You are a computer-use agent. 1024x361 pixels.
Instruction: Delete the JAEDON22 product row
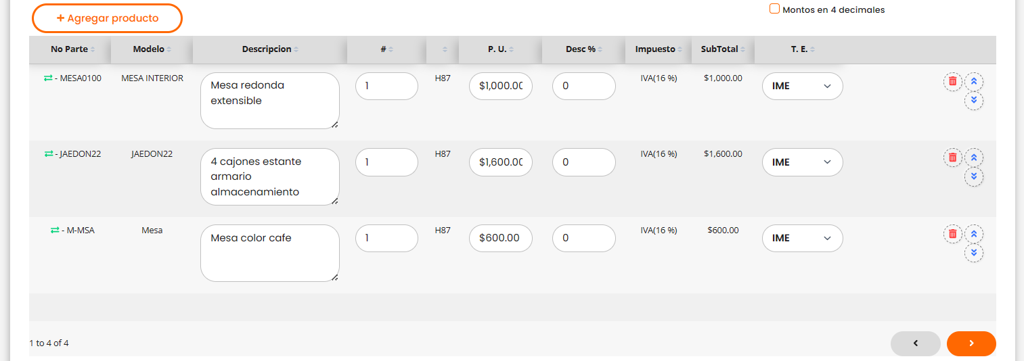[x=952, y=158]
